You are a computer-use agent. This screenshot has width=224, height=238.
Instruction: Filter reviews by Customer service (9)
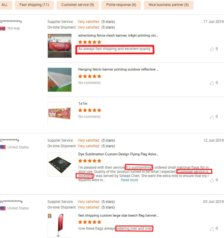click(78, 5)
